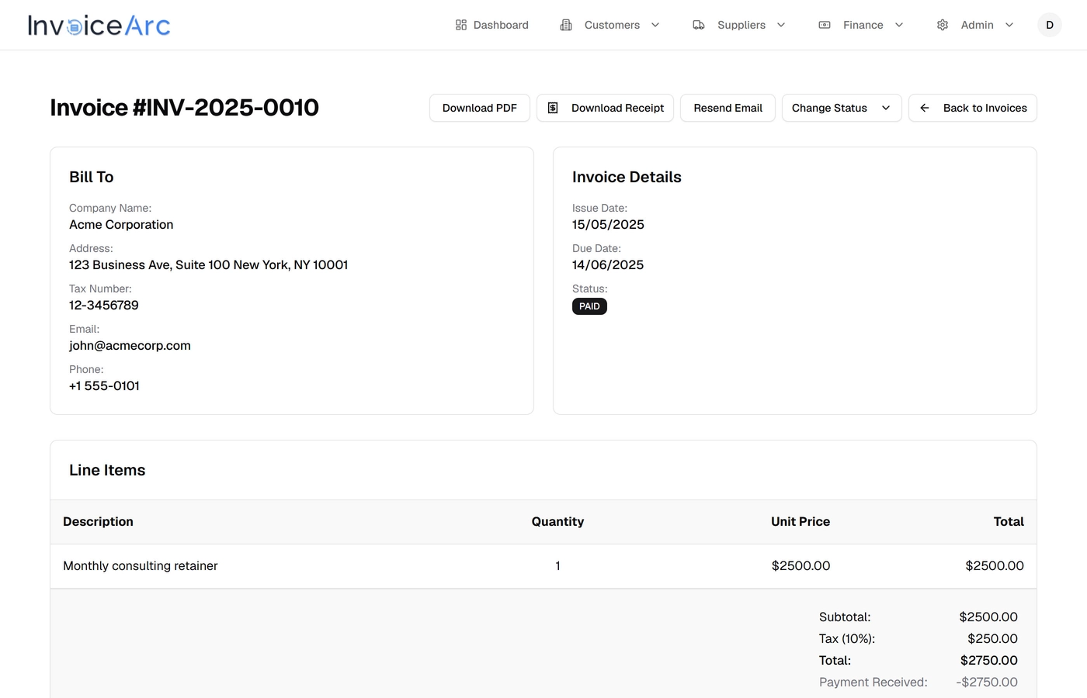Viewport: 1087px width, 698px height.
Task: Expand the Finance menu chevron
Action: coord(899,25)
